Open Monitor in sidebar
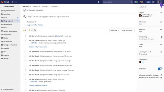This screenshot has width=164, height=92. (6, 38)
